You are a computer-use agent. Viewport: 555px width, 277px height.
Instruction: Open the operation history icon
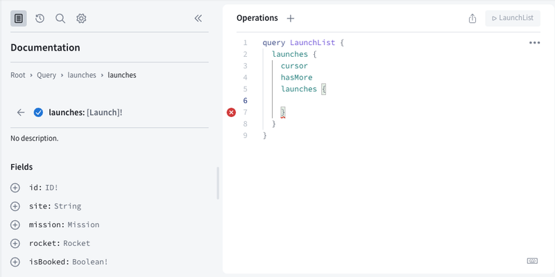pyautogui.click(x=40, y=19)
